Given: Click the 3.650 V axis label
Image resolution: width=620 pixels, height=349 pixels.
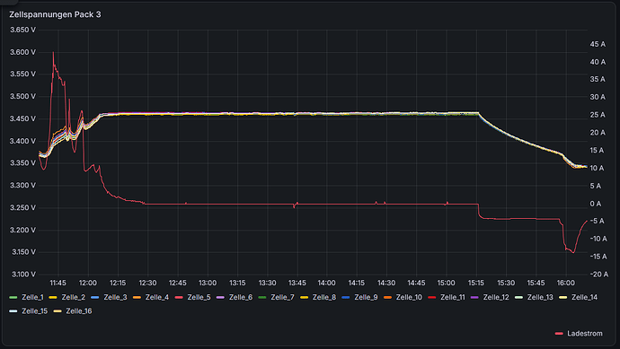Looking at the screenshot, I should (x=22, y=30).
